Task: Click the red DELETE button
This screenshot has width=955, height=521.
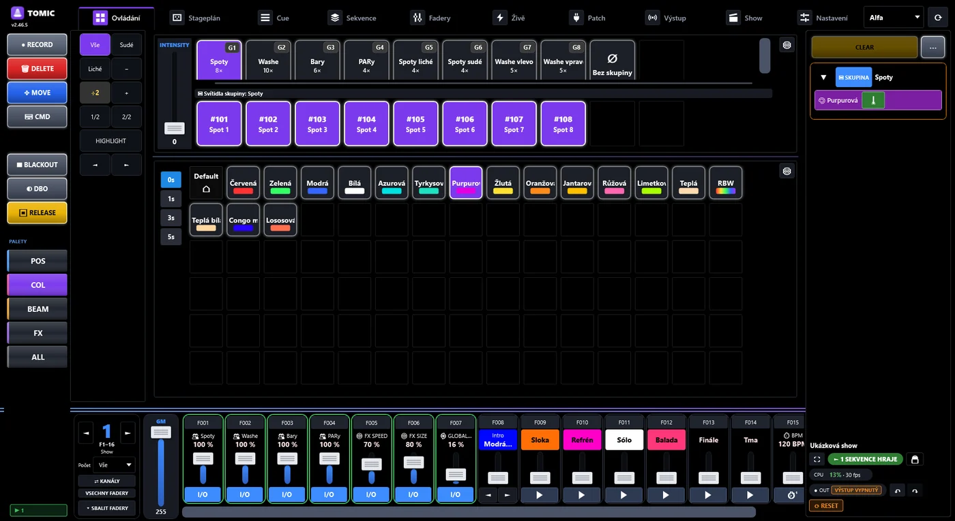Action: tap(38, 69)
